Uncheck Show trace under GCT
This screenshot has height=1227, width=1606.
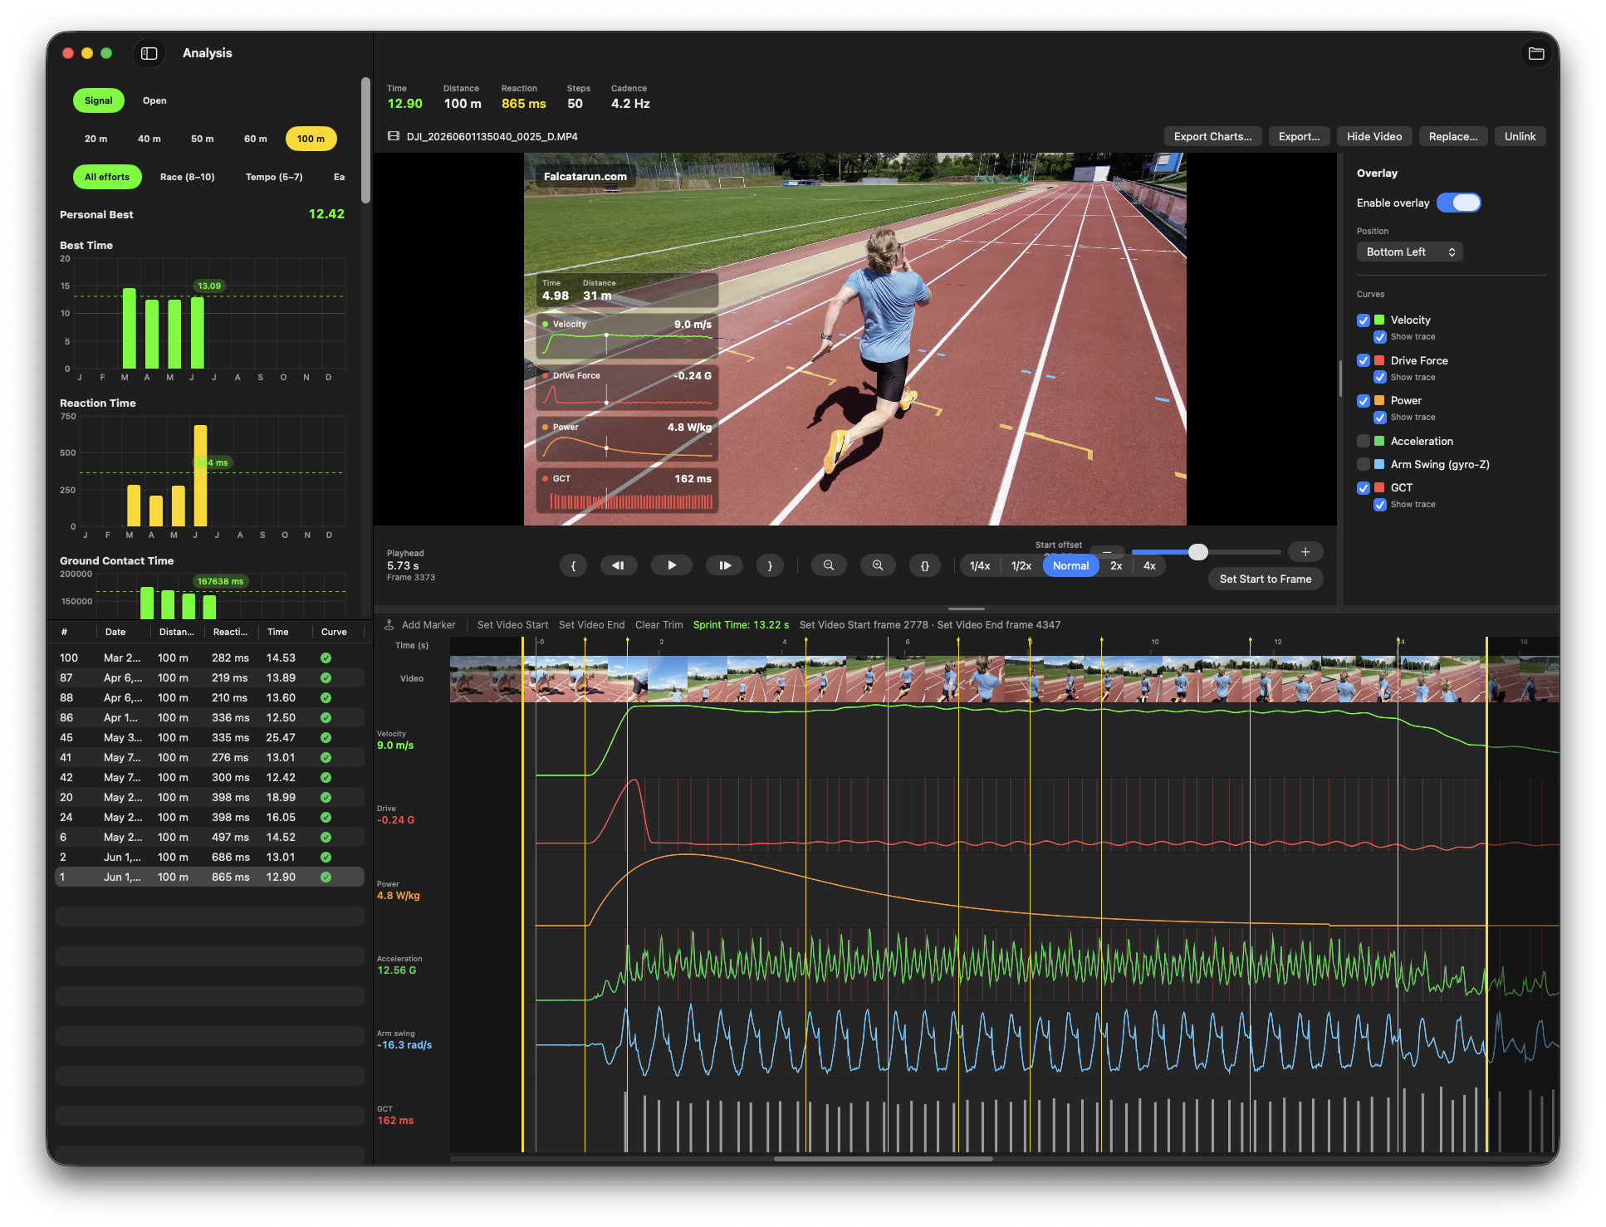point(1380,505)
